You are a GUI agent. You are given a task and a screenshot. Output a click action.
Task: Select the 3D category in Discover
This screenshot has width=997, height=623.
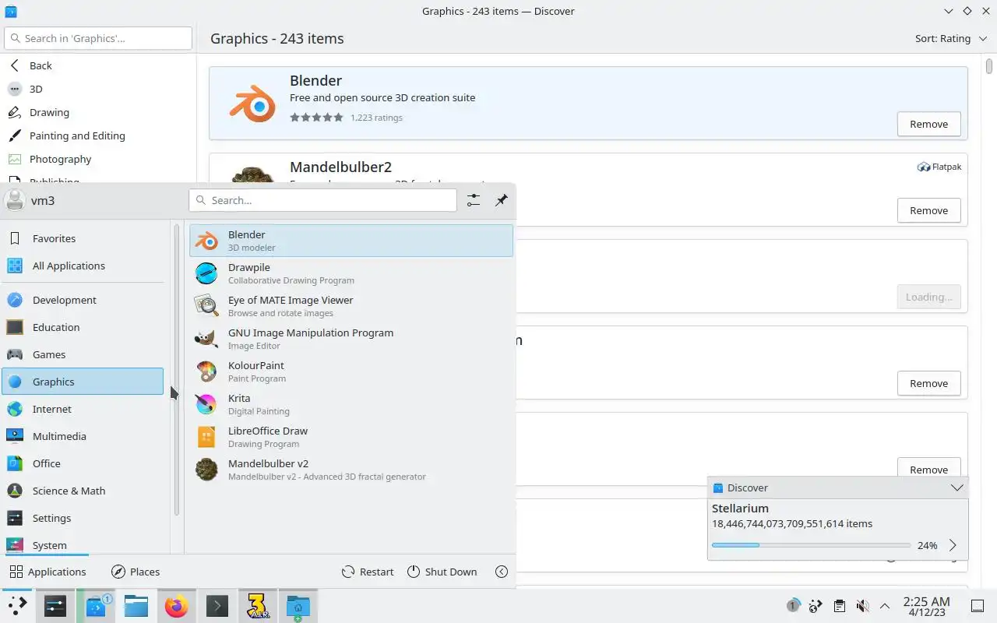98,89
